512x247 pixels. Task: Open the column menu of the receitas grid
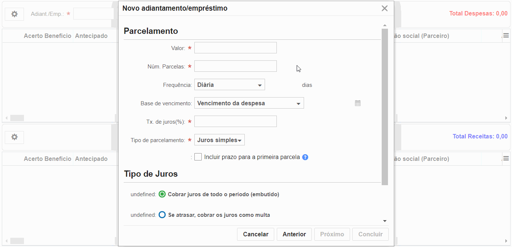click(506, 158)
